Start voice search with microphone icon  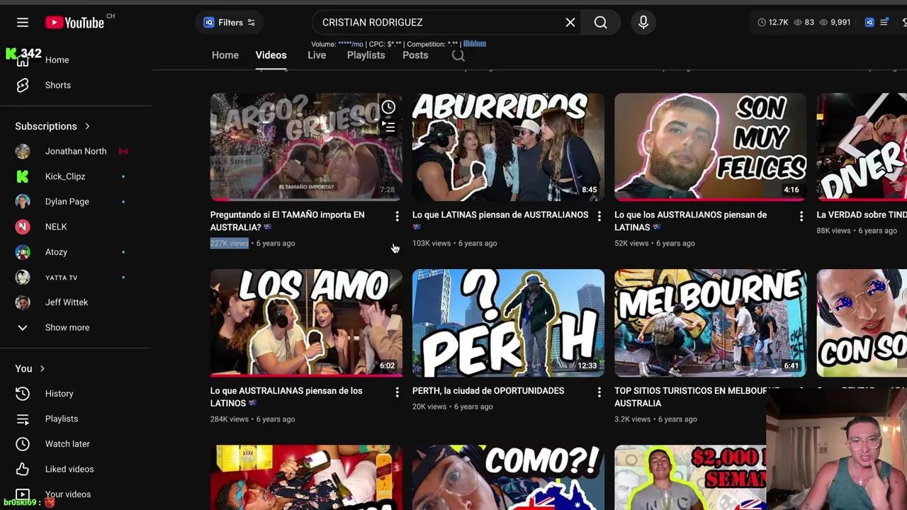[x=643, y=23]
